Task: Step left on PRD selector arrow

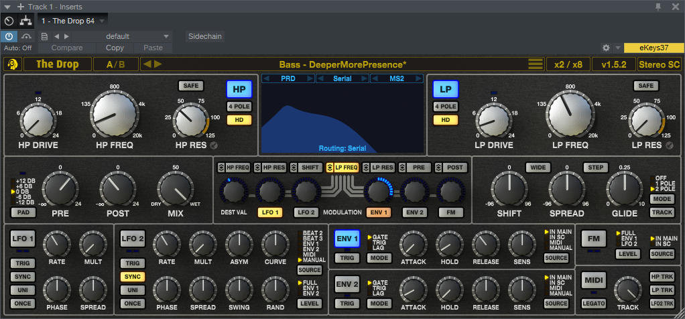Action: (x=267, y=78)
